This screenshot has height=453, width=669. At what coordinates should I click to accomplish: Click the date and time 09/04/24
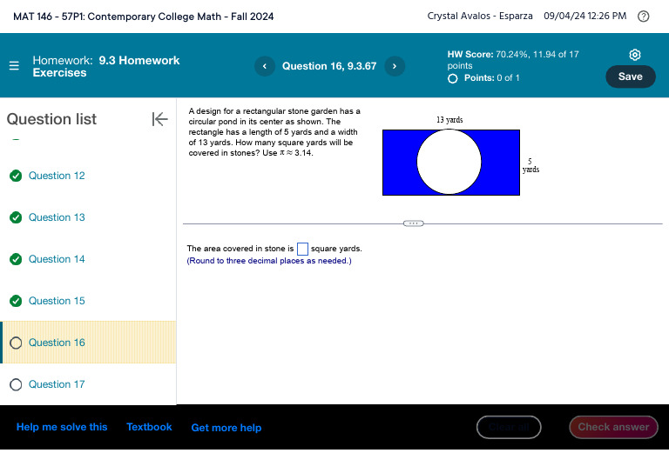[585, 17]
